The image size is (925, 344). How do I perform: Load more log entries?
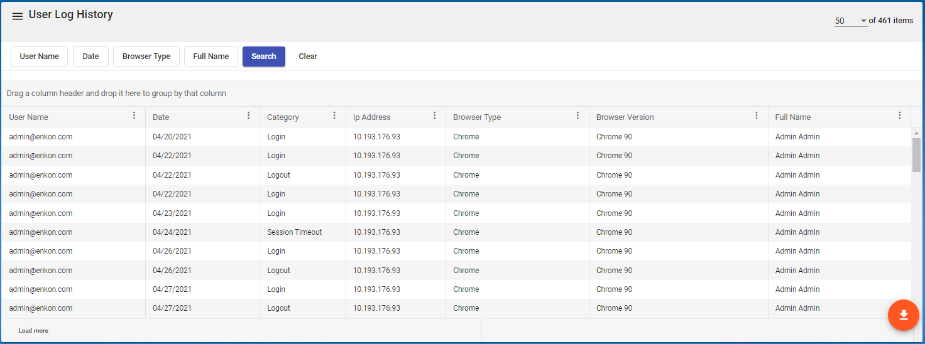coord(33,331)
